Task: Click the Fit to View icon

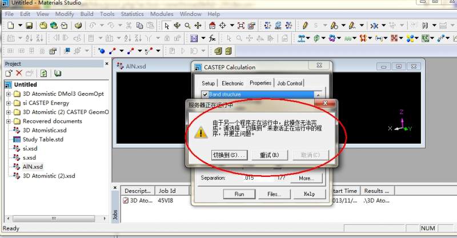Action: pos(241,26)
